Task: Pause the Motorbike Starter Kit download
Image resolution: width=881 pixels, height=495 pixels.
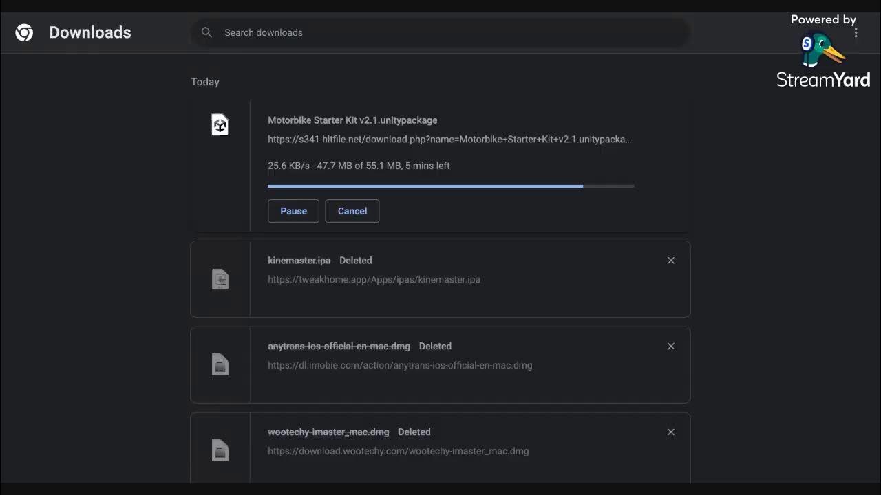Action: pyautogui.click(x=293, y=211)
